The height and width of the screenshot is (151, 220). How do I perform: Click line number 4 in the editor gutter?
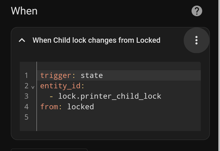tap(26, 107)
